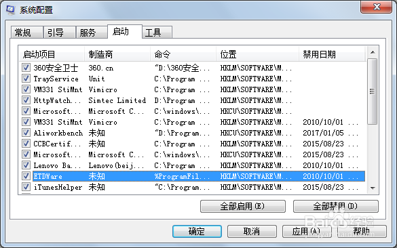
Task: Click the scrollbar up arrow
Action: coord(373,52)
